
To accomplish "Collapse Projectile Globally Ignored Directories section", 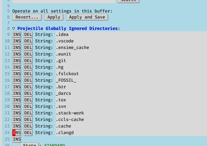I will point(14,28).
